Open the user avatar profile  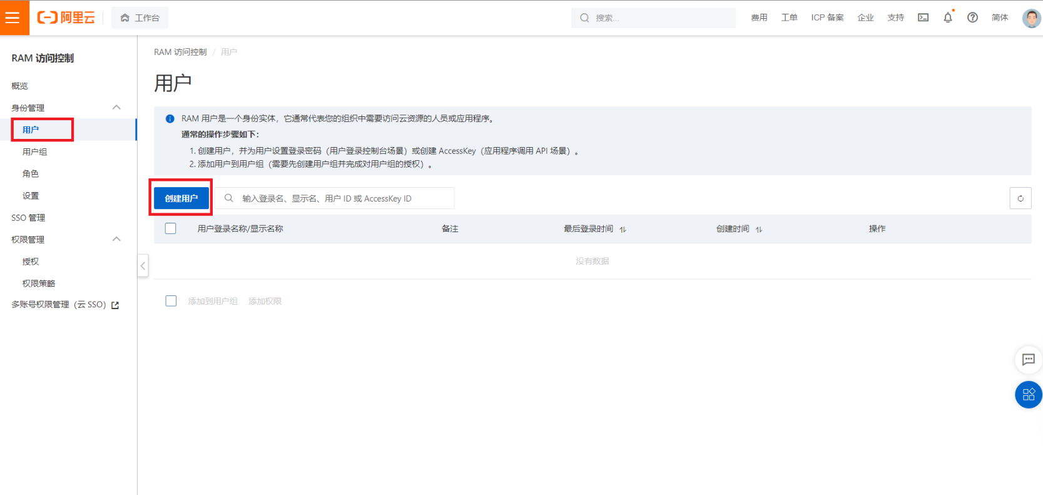(x=1030, y=18)
